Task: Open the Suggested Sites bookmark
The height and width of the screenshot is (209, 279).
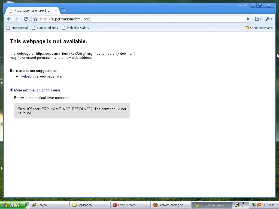Action: point(45,28)
